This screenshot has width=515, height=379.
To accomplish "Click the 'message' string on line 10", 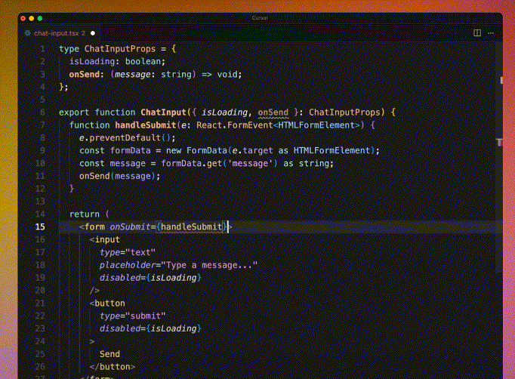I will click(x=250, y=164).
